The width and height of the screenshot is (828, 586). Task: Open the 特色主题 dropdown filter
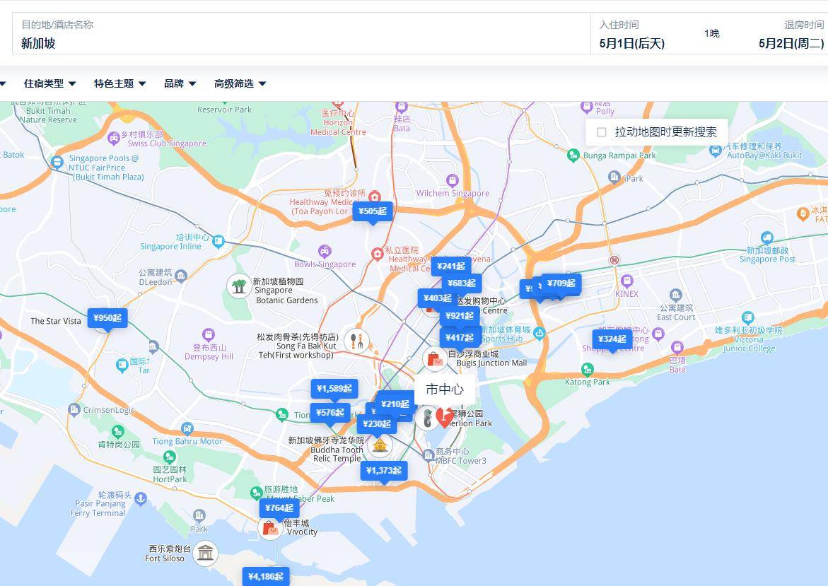119,83
